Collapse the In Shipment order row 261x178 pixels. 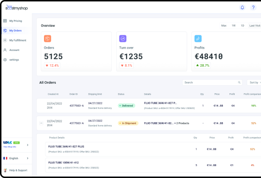[41, 123]
